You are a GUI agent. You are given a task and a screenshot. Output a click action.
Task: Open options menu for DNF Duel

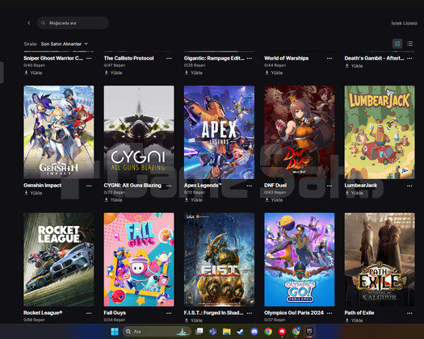pyautogui.click(x=330, y=186)
